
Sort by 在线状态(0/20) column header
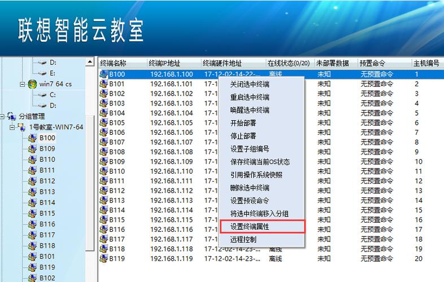(x=290, y=63)
